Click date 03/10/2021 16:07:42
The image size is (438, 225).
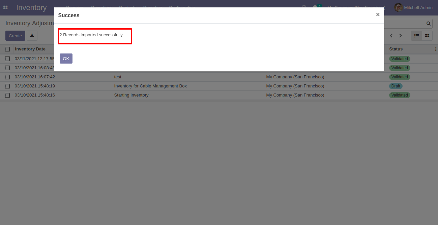35,77
